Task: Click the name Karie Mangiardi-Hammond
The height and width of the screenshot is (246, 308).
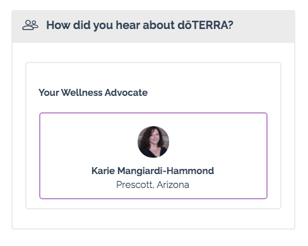Action: pos(153,171)
